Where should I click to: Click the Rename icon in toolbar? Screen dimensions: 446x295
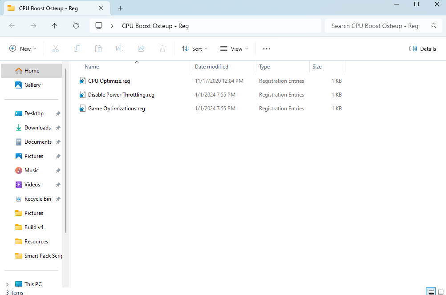click(x=120, y=48)
